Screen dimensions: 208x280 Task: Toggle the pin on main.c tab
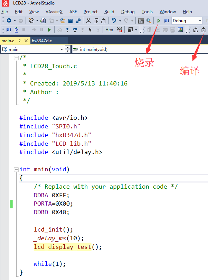[x=20, y=41]
